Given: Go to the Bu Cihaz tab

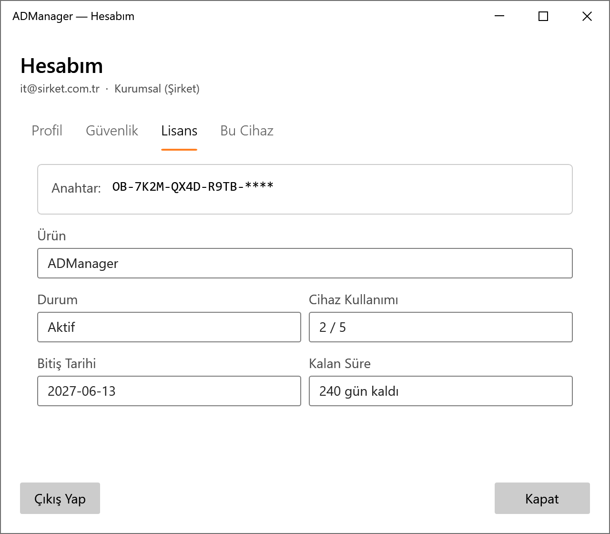Looking at the screenshot, I should [x=247, y=131].
